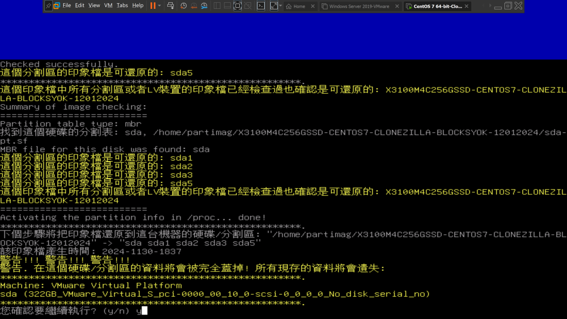Click the pin toolbar icon
The height and width of the screenshot is (319, 567).
point(48,6)
